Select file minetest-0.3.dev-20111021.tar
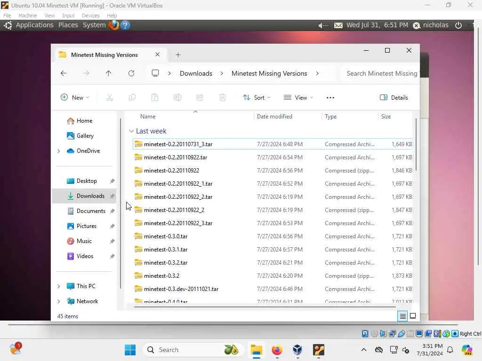 273,289
